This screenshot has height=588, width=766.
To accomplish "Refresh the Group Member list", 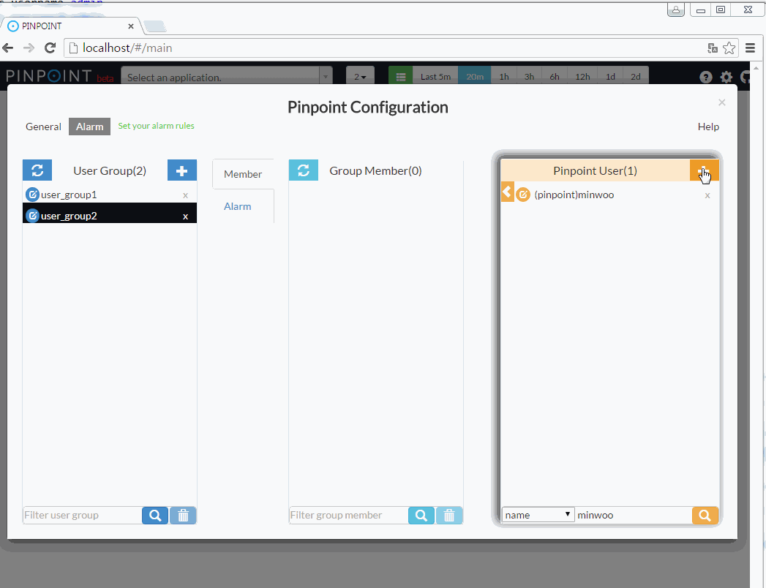I will (x=304, y=170).
